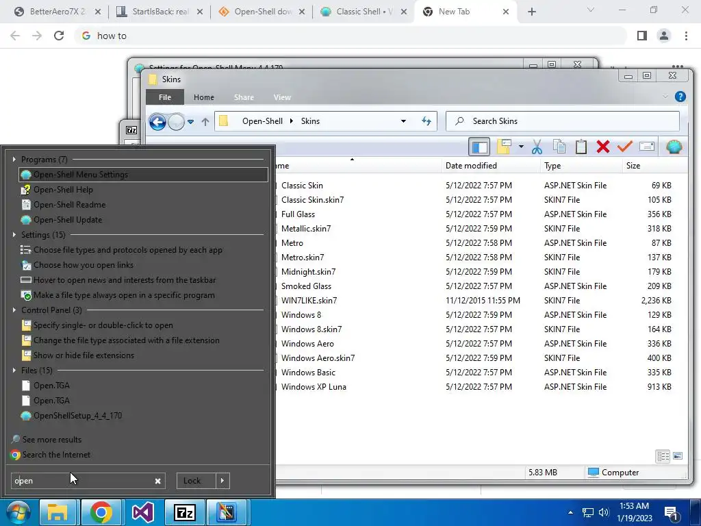Image resolution: width=701 pixels, height=526 pixels.
Task: Click Search the Internet link
Action: [x=51, y=455]
